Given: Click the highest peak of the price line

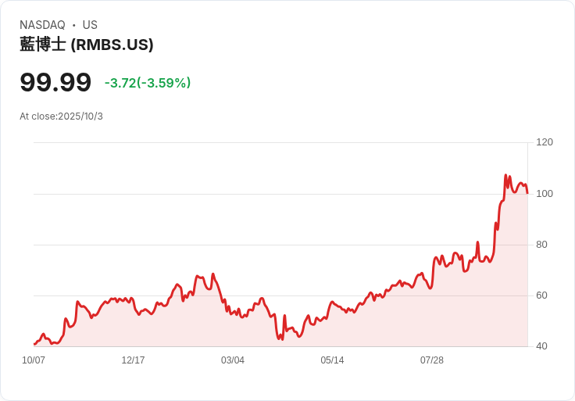Looking at the screenshot, I should [x=505, y=176].
